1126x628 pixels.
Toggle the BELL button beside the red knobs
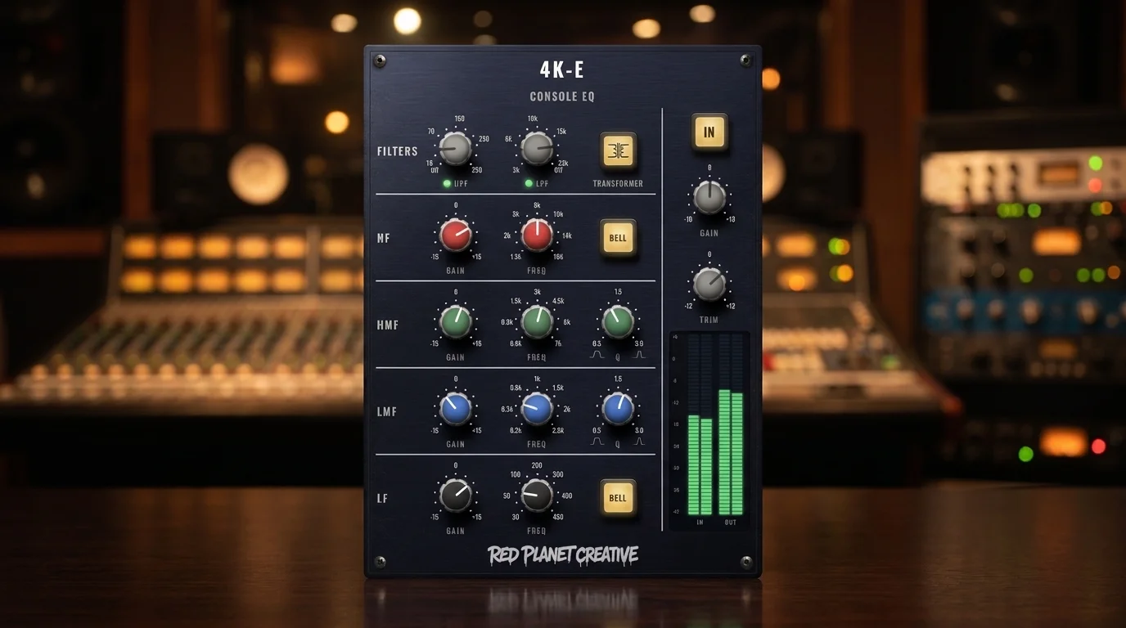(x=618, y=238)
